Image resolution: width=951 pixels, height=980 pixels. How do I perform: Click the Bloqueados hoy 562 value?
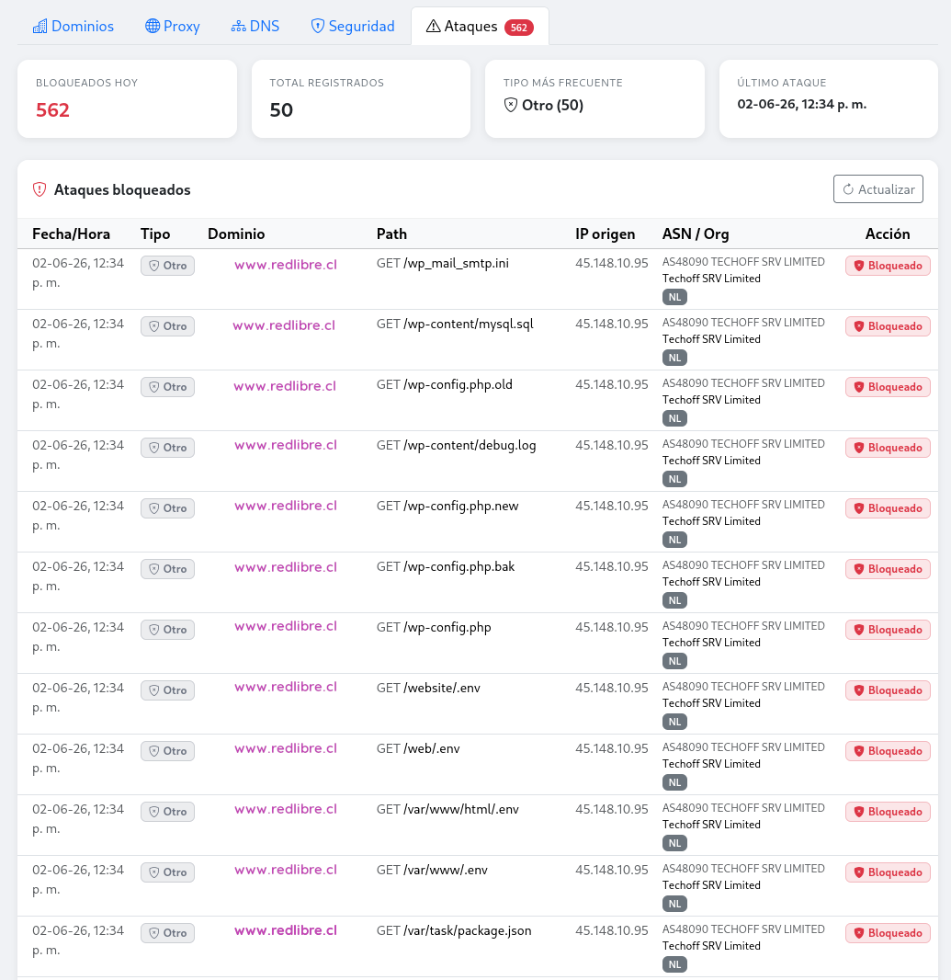tap(52, 110)
